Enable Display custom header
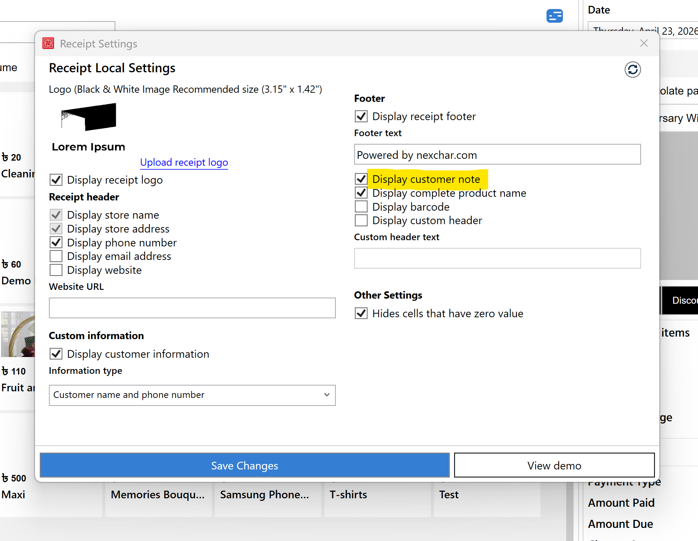Screen dimensions: 698x541 361,220
